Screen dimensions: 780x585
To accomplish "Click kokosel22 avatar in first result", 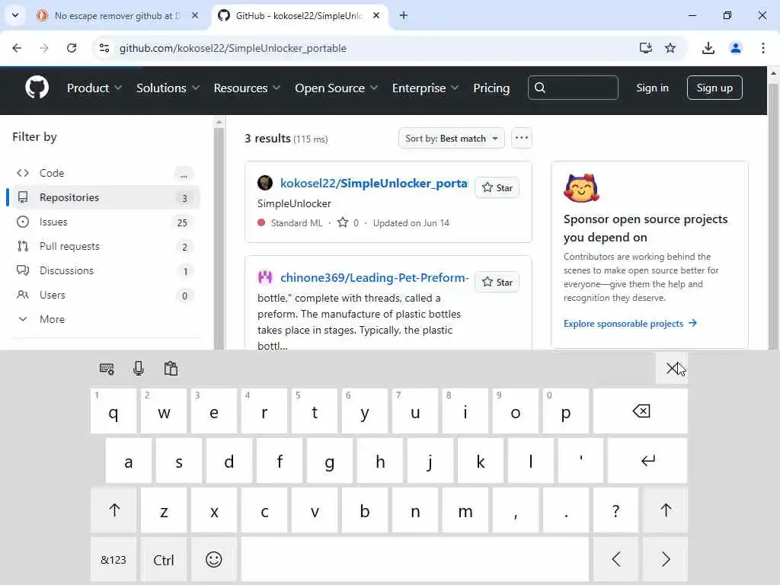I will tap(265, 183).
